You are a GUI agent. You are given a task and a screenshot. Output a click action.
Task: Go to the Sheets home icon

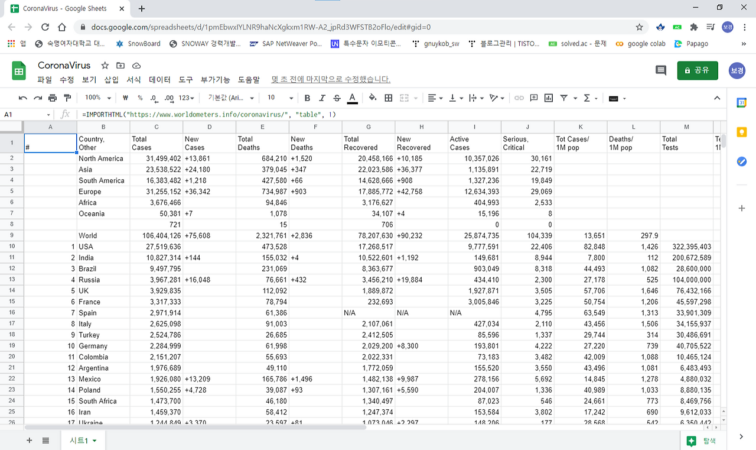click(19, 71)
